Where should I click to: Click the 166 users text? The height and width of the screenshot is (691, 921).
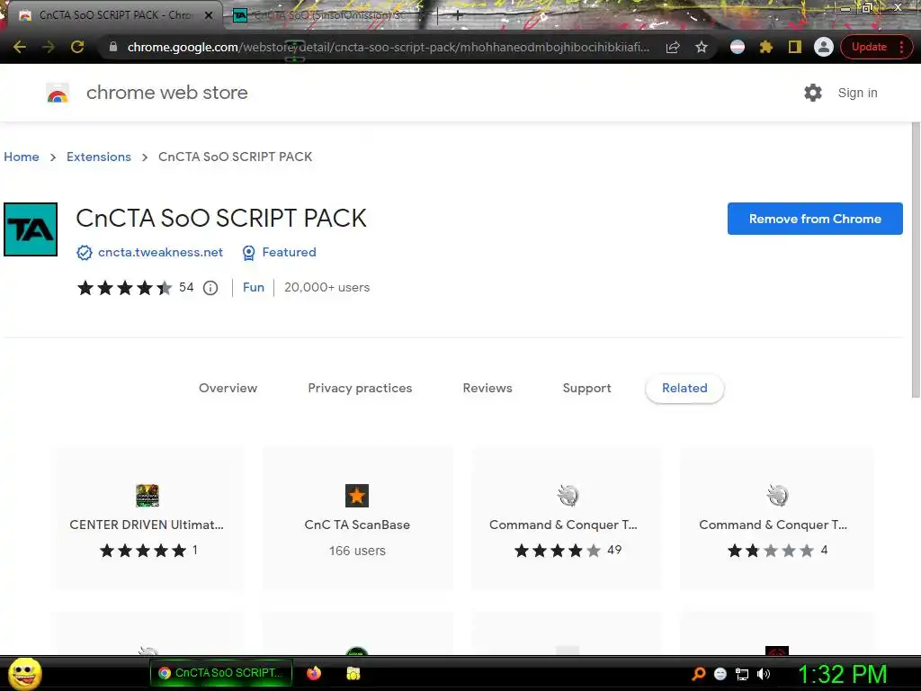357,551
